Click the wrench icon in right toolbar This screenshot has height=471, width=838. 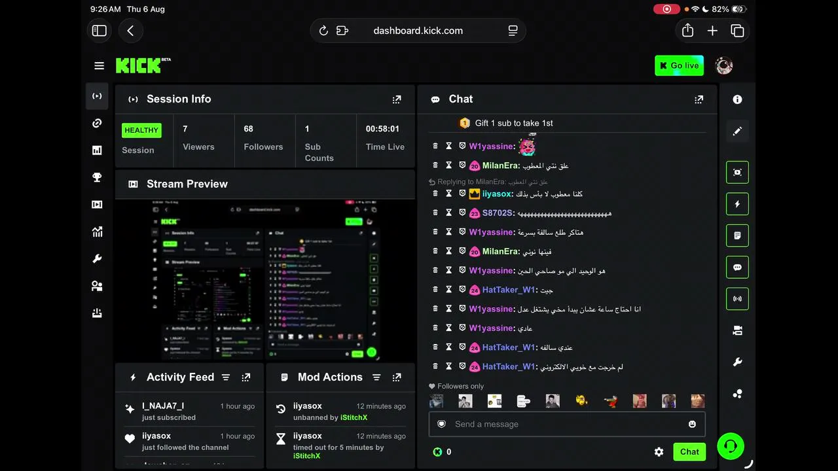pos(737,362)
